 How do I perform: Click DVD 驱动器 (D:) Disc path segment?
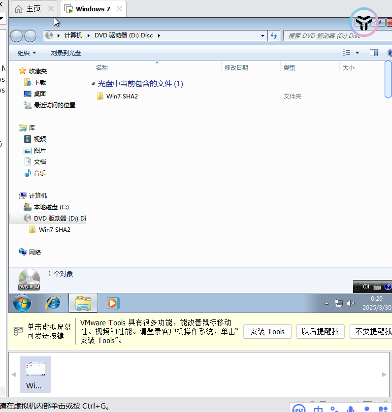point(124,35)
